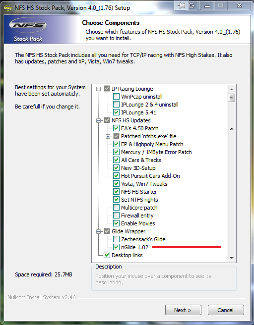Minimize the setup window
The width and height of the screenshot is (254, 325).
click(x=207, y=5)
